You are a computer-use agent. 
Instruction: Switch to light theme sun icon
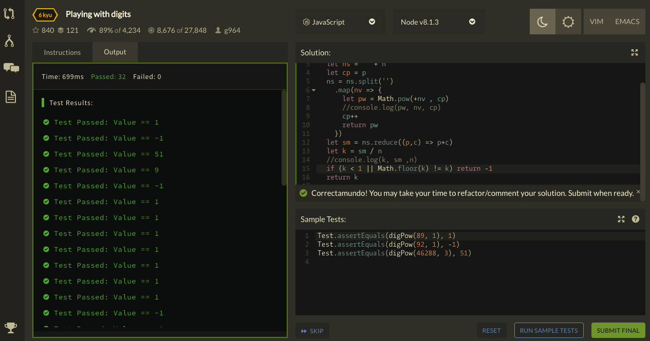[568, 22]
